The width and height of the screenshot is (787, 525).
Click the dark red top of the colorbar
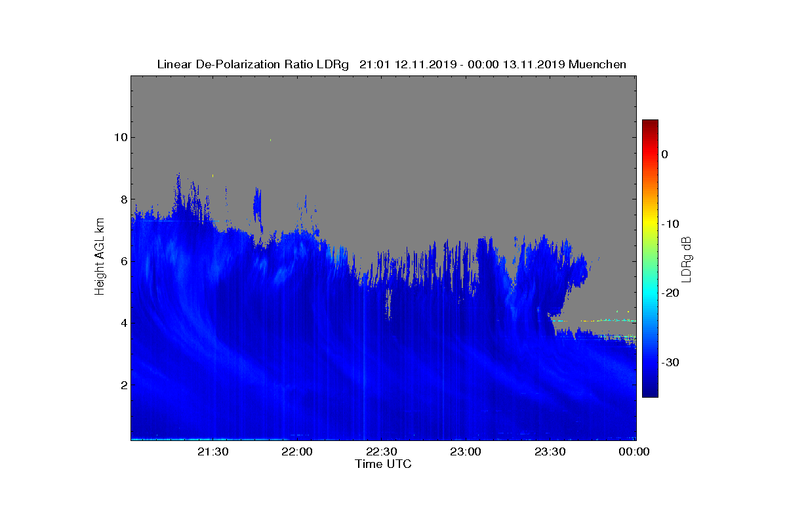(x=650, y=125)
